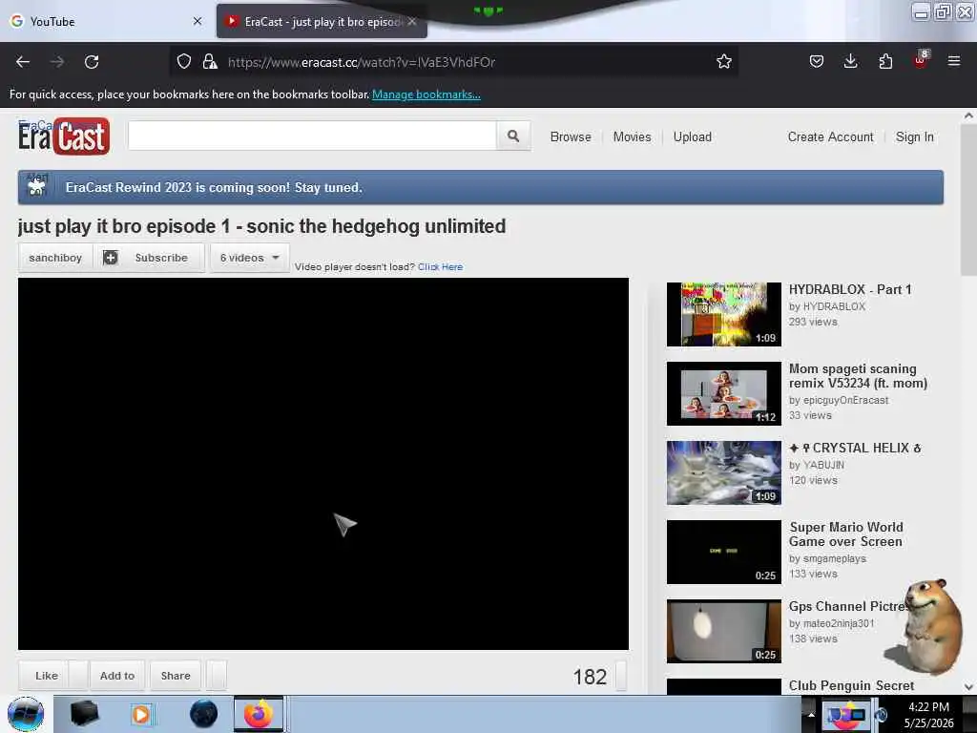Click the small button beside 182 views
Viewport: 977px width, 733px height.
pyautogui.click(x=620, y=677)
